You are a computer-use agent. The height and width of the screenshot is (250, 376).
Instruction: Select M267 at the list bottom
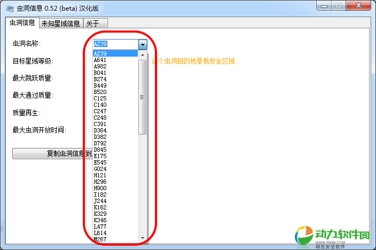pos(100,239)
